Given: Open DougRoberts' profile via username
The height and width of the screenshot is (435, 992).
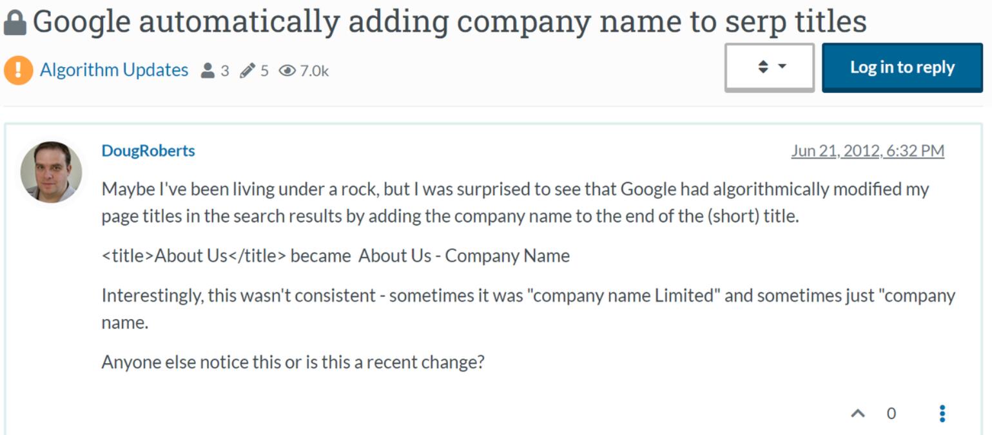Looking at the screenshot, I should 148,150.
